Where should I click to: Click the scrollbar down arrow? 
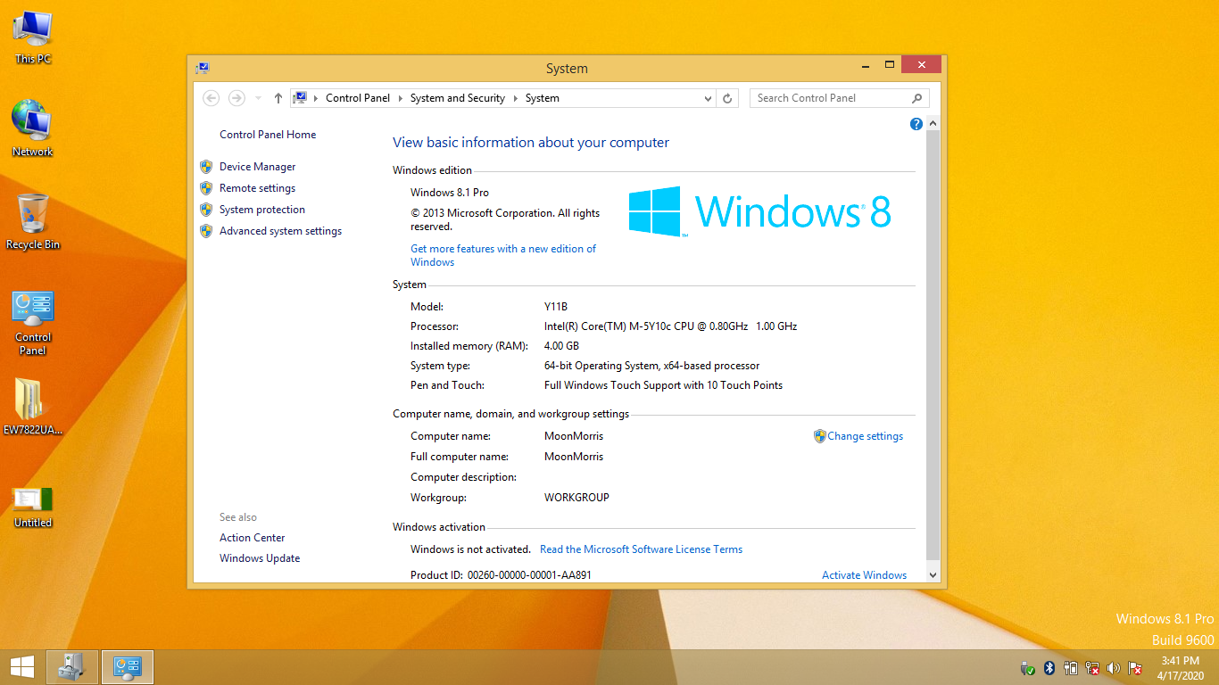(x=933, y=575)
